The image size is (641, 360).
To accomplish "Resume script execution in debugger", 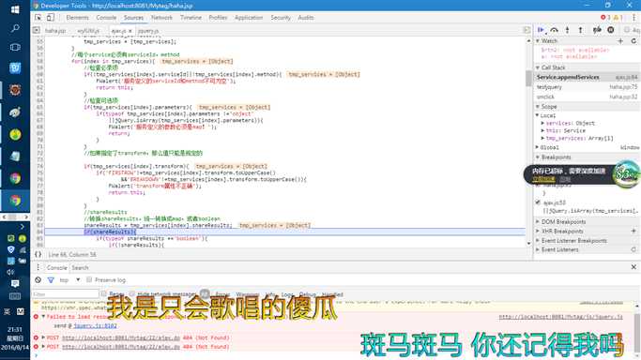I will click(542, 30).
